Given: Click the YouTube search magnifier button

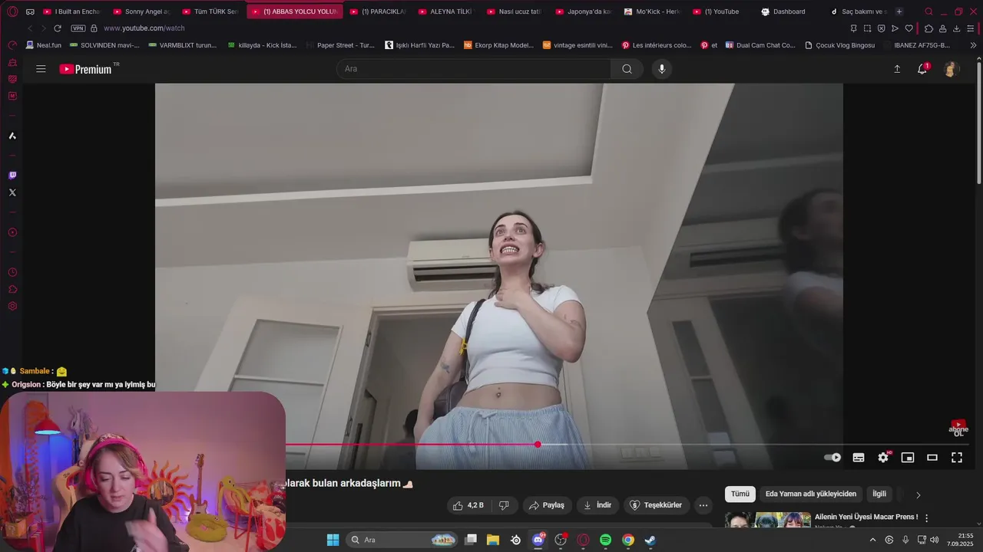Looking at the screenshot, I should point(627,69).
